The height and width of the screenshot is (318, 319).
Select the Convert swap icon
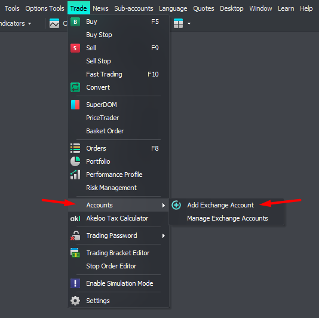coord(75,87)
